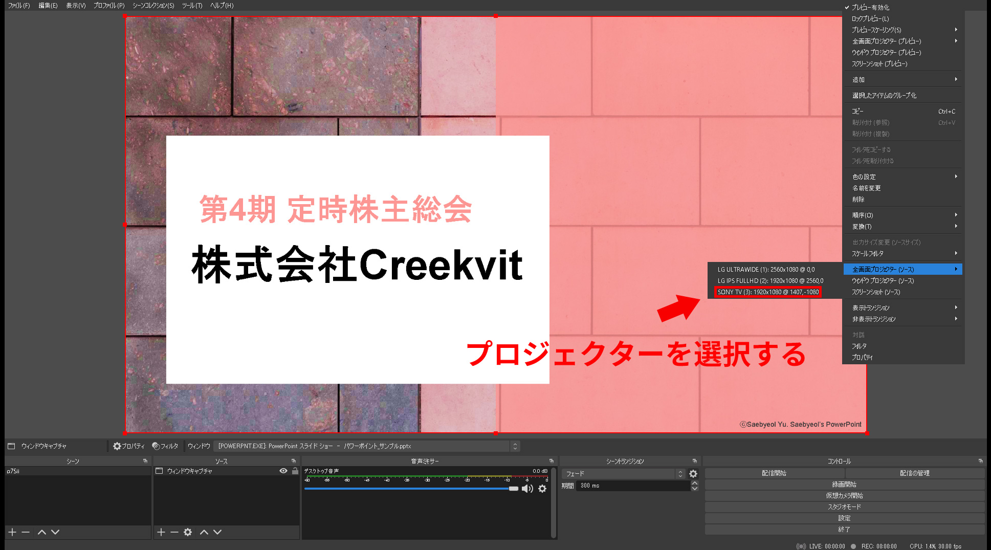
Task: Click スタジオモード button
Action: [x=845, y=507]
